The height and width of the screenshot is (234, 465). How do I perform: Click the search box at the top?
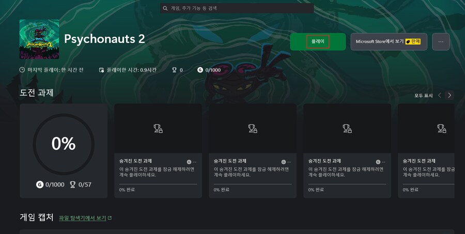pos(237,8)
